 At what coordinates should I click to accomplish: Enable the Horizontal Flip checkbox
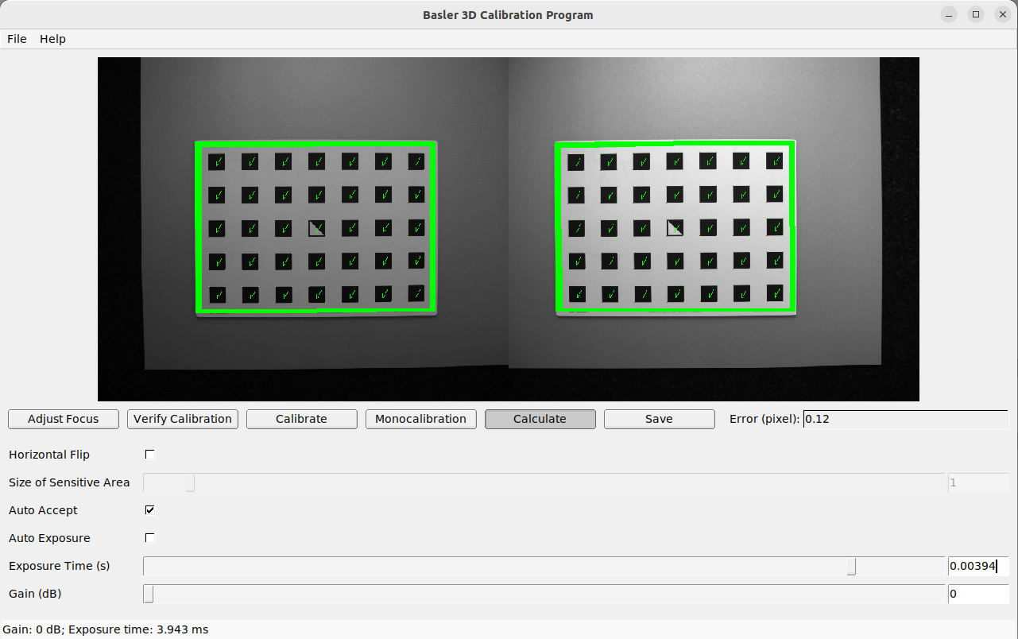point(149,455)
